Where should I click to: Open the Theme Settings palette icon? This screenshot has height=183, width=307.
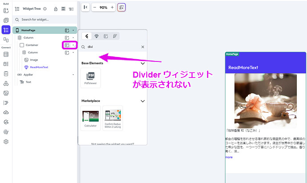pos(6,132)
